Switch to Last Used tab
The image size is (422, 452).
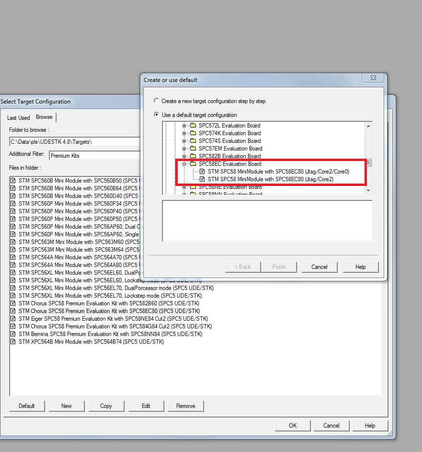[x=18, y=117]
